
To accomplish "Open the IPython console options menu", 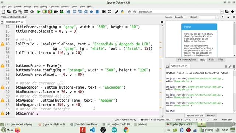I will pyautogui.click(x=234, y=66).
